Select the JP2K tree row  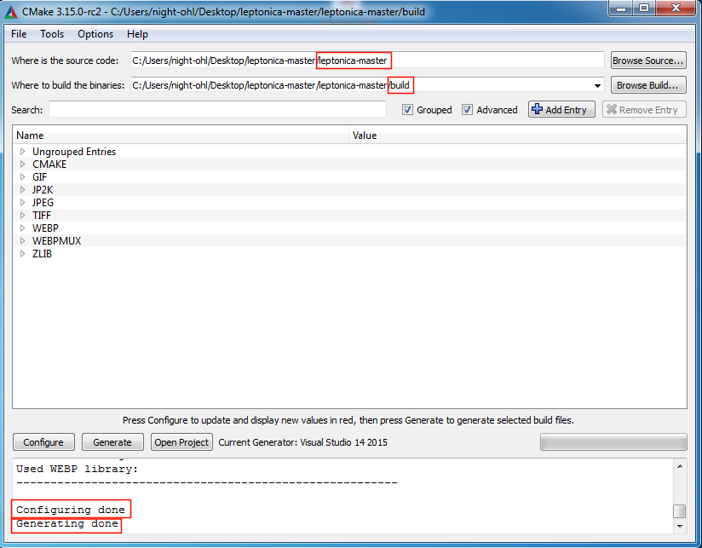click(x=349, y=190)
